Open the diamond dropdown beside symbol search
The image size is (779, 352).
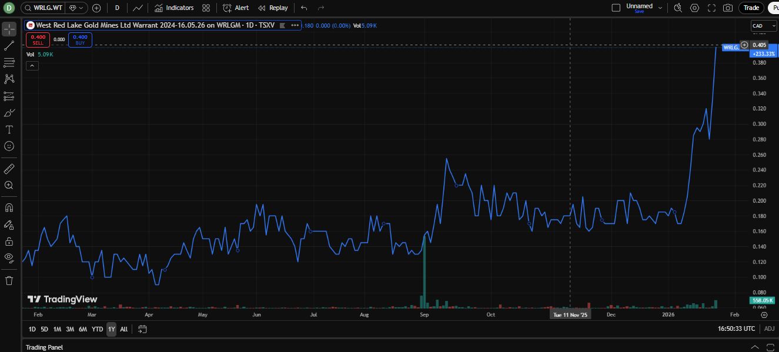click(x=76, y=8)
